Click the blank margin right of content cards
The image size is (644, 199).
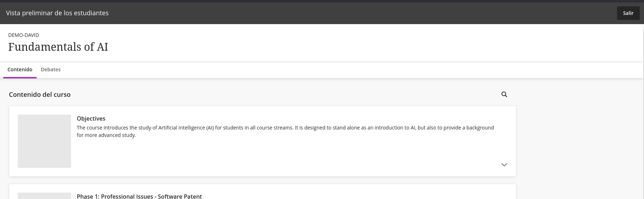(579, 142)
